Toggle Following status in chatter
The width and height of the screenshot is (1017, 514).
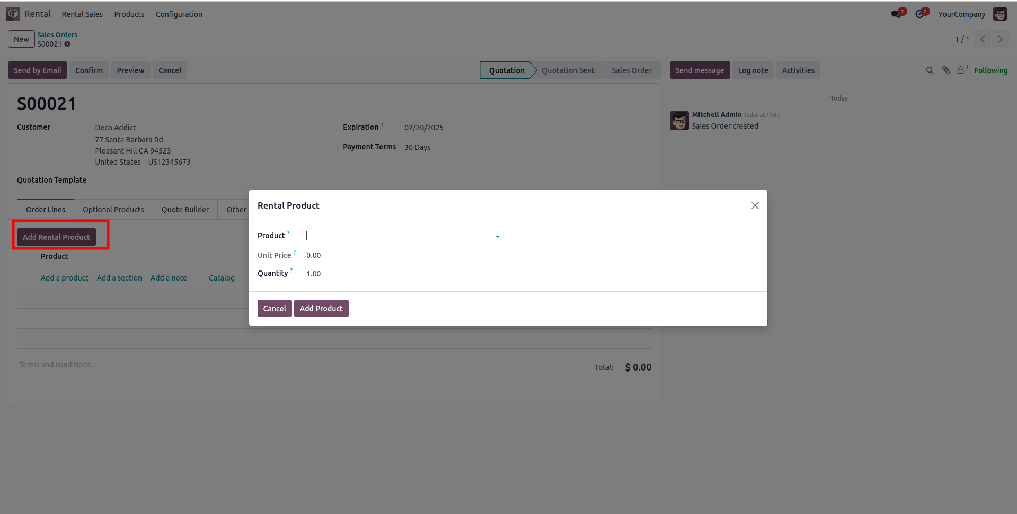(991, 70)
